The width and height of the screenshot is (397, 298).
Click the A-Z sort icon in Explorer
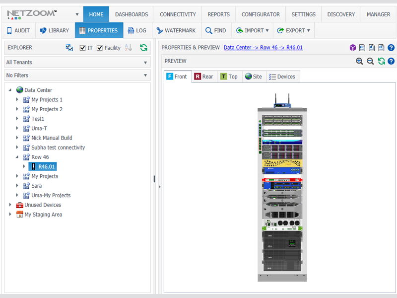[129, 48]
